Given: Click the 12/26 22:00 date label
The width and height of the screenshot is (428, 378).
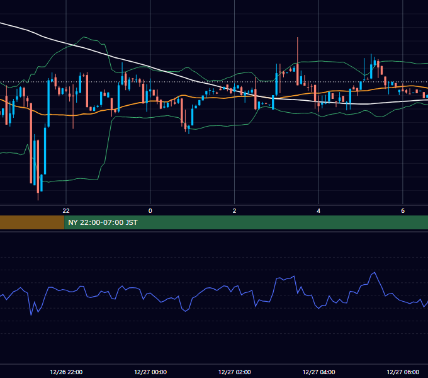Looking at the screenshot, I should pos(66,372).
